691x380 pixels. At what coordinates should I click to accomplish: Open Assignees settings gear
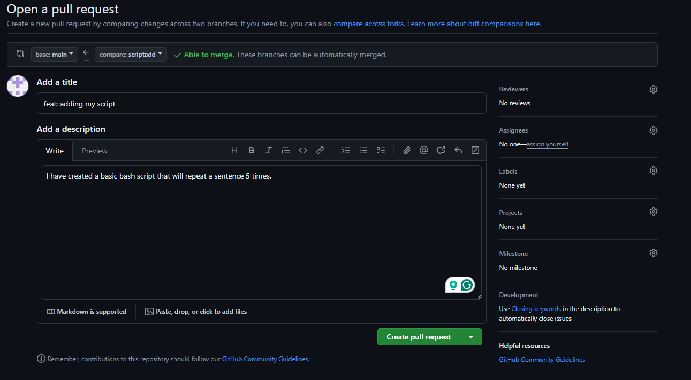tap(653, 130)
